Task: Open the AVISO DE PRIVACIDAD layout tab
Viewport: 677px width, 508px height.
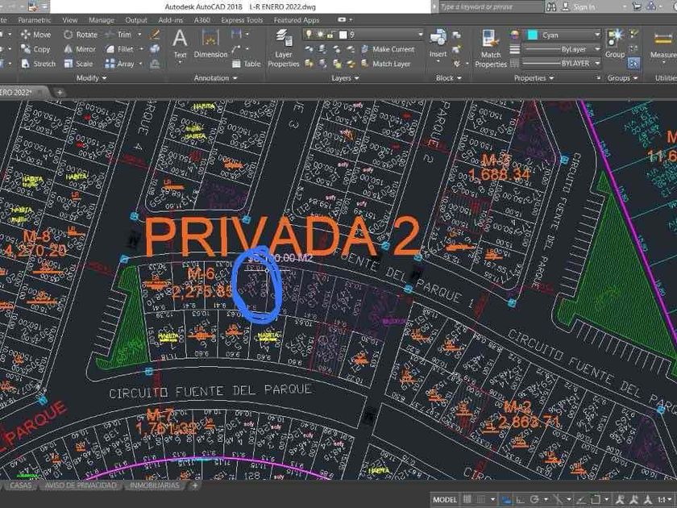Action: [80, 485]
